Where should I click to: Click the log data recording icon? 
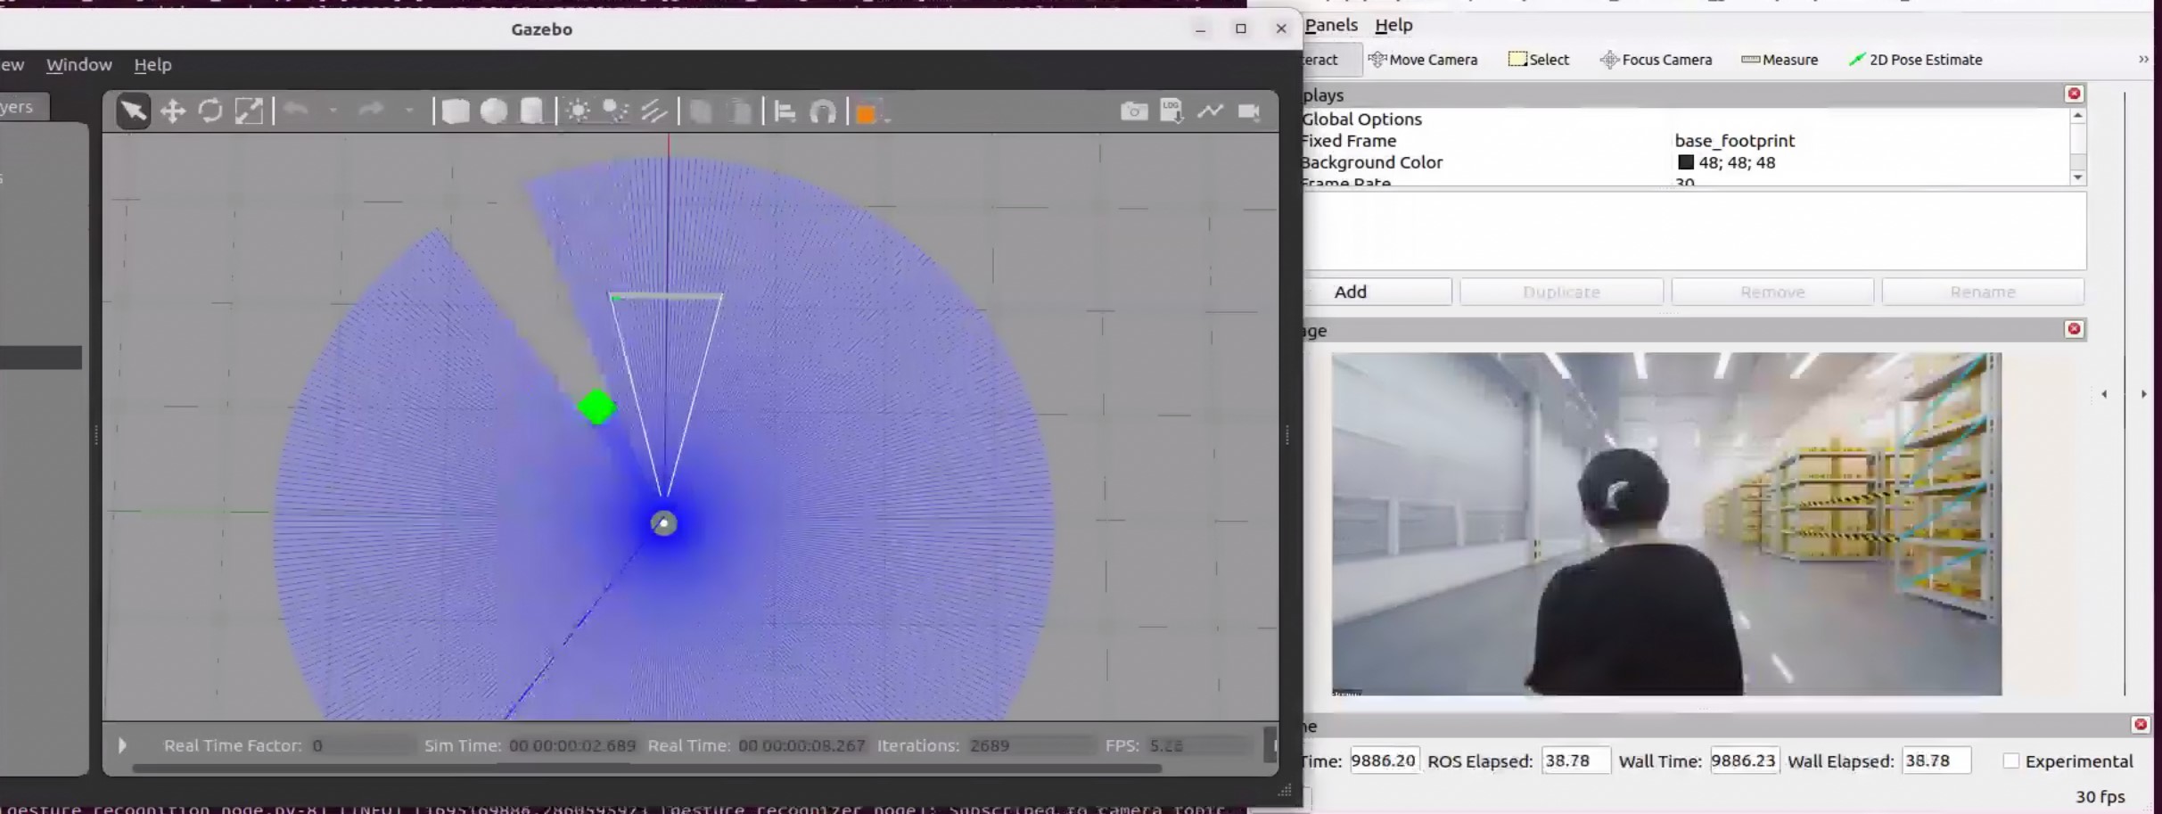coord(1171,111)
